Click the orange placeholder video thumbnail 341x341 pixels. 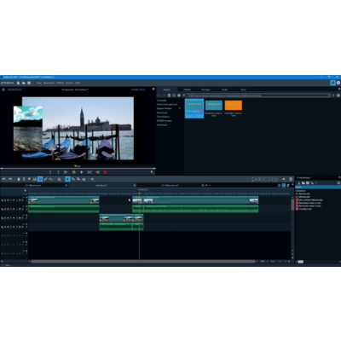[234, 106]
